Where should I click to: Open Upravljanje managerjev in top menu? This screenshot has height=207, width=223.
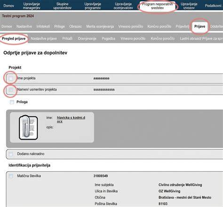point(32,6)
